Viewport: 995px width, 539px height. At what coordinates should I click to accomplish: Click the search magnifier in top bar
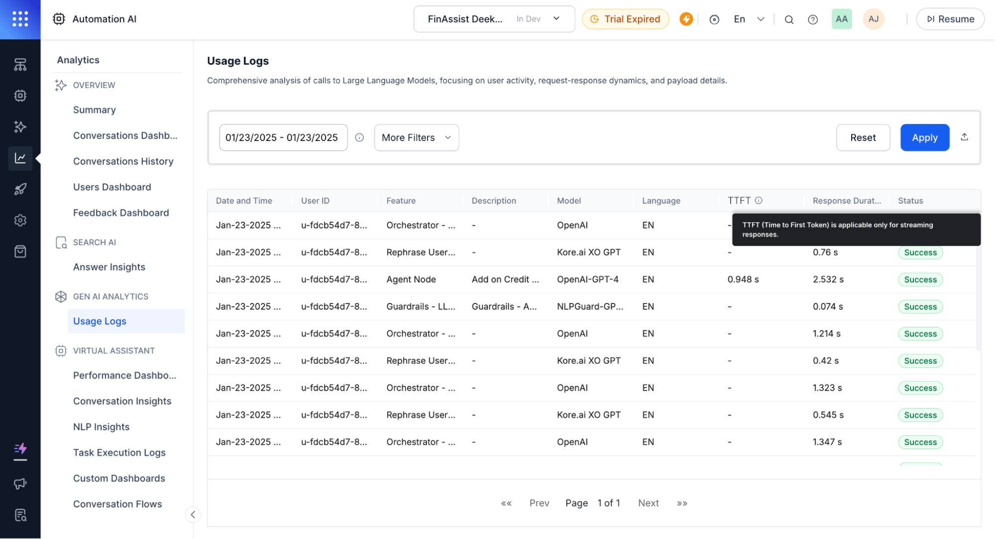click(x=789, y=19)
